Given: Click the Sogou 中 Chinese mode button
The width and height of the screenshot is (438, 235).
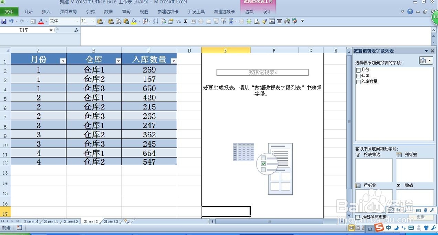Looking at the screenshot, I should click(389, 228).
